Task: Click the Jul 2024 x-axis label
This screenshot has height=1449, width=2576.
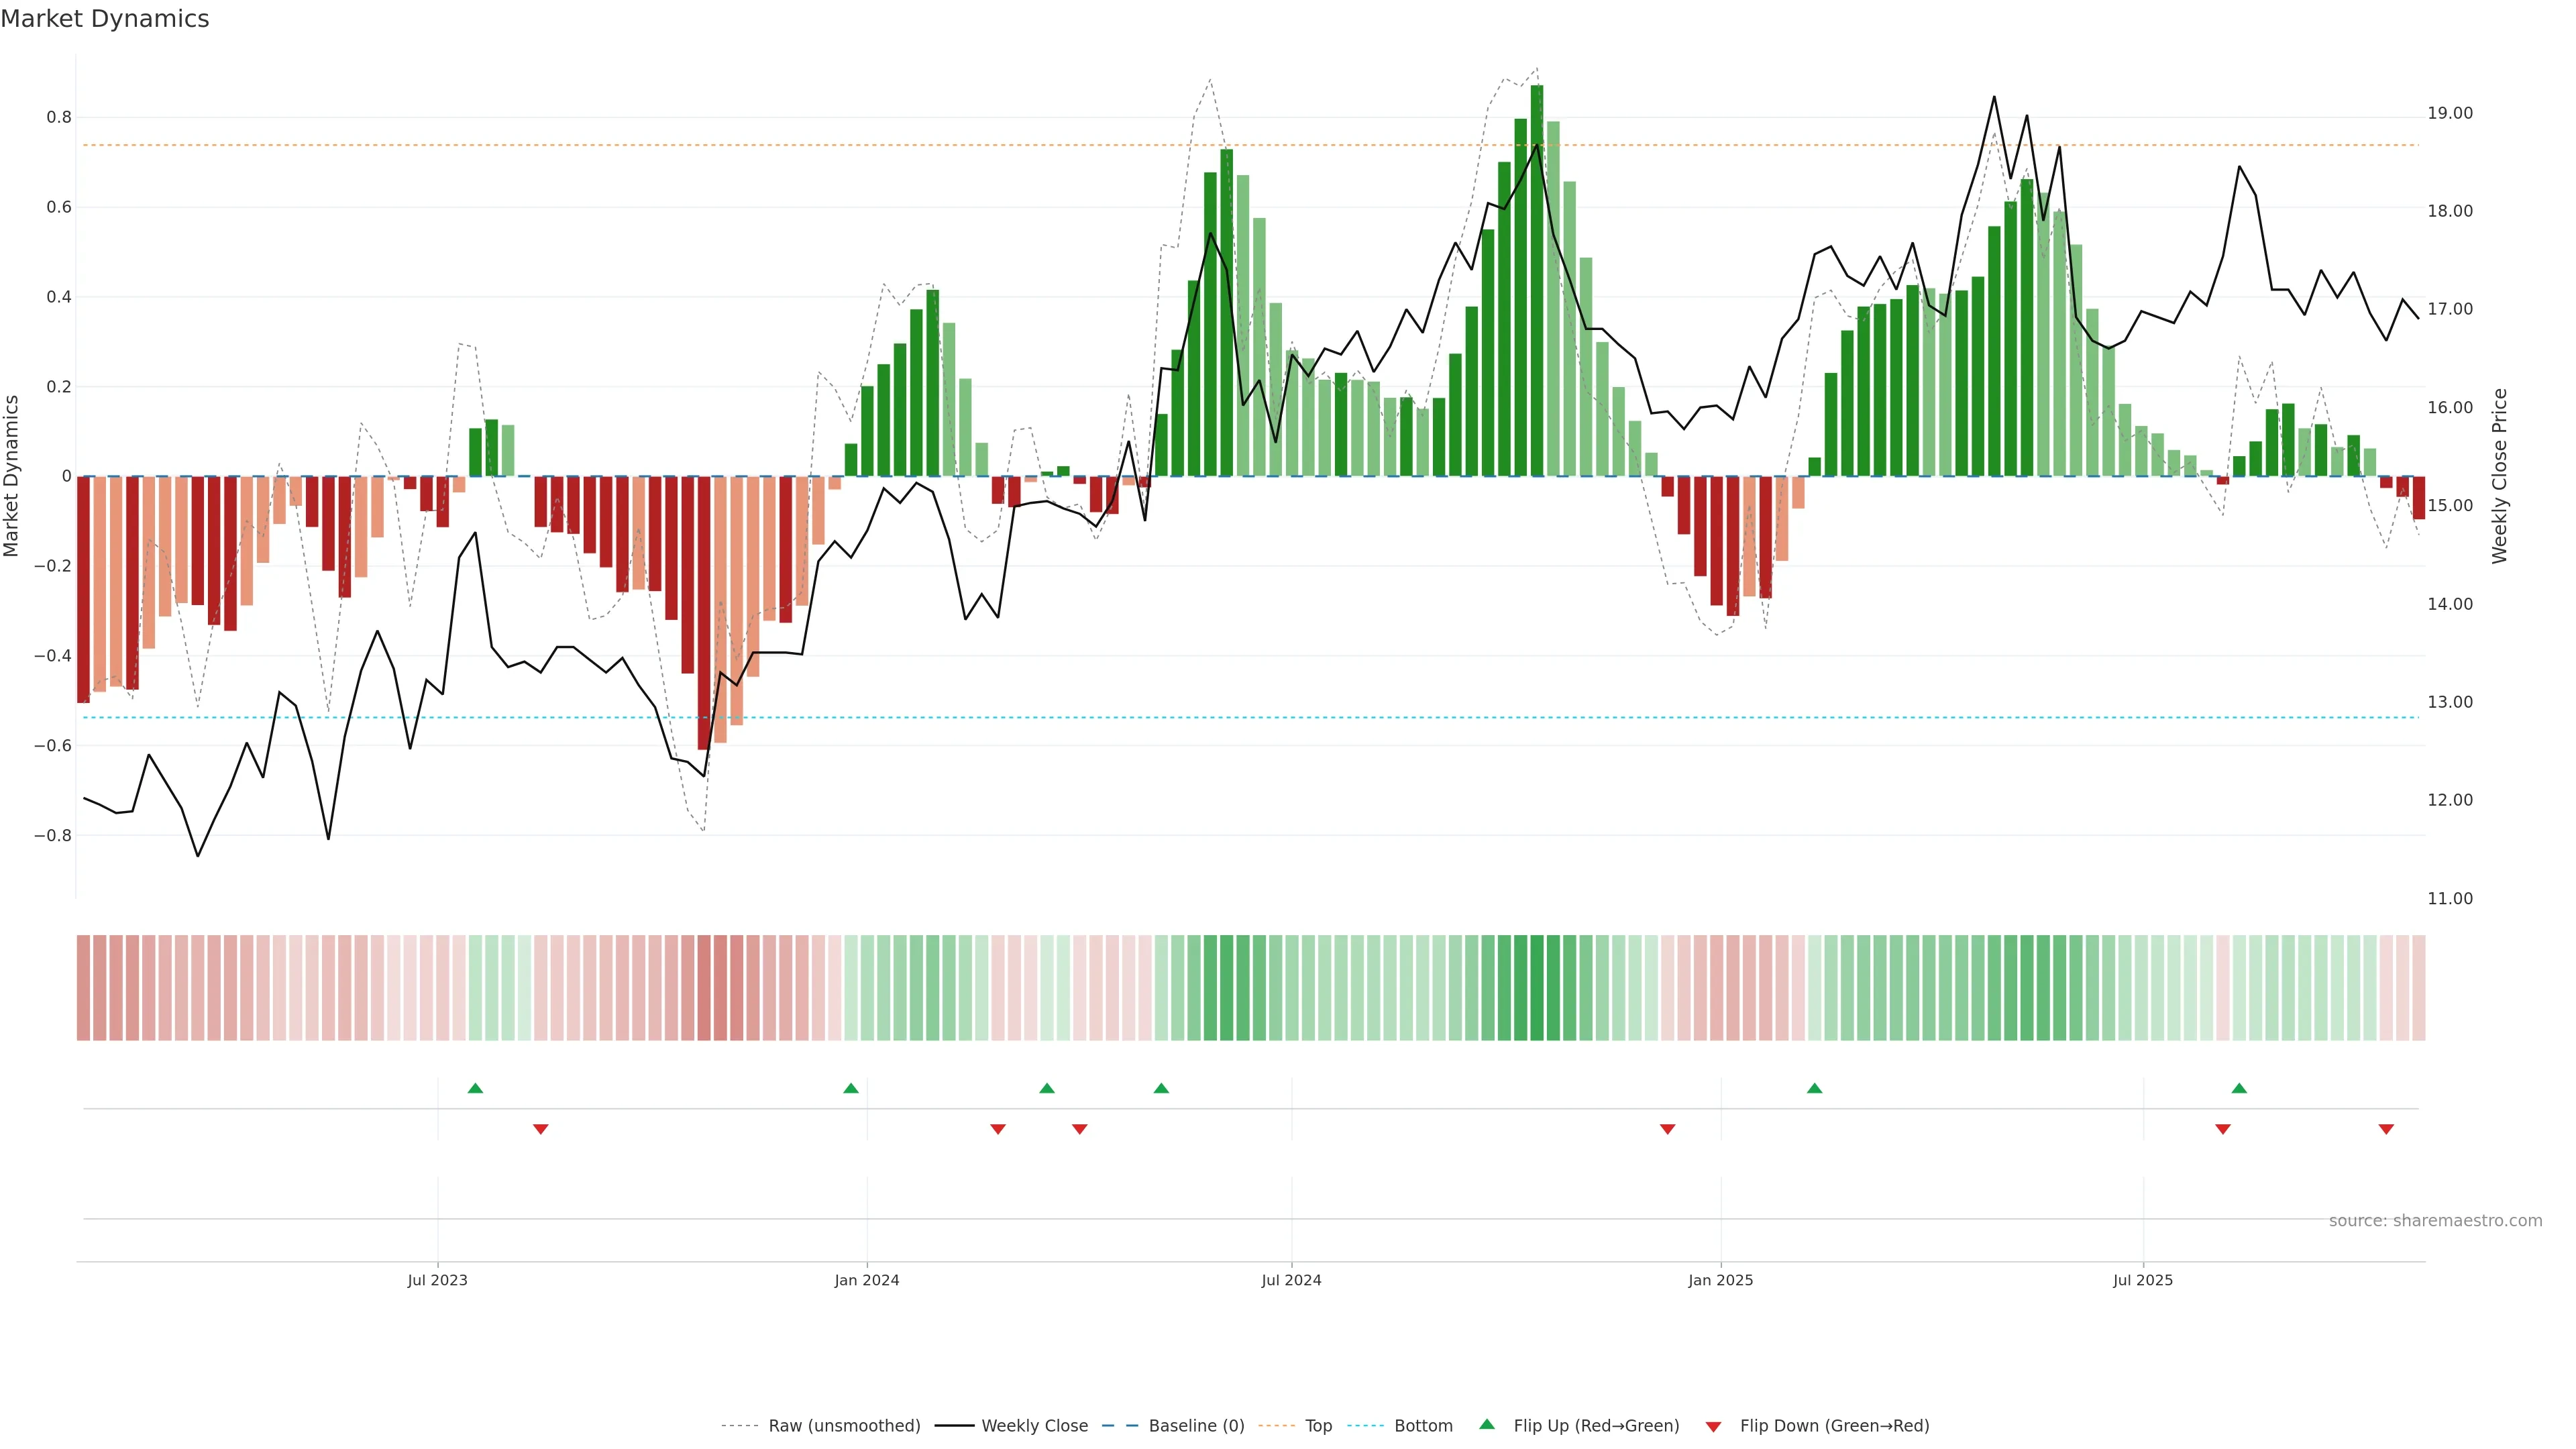Action: point(1291,1280)
